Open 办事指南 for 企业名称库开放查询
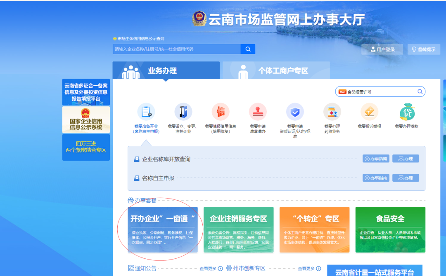 [x=376, y=159]
